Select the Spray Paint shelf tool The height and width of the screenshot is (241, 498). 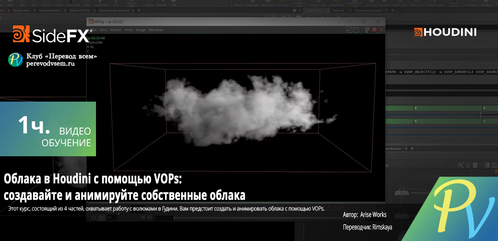coord(102,4)
